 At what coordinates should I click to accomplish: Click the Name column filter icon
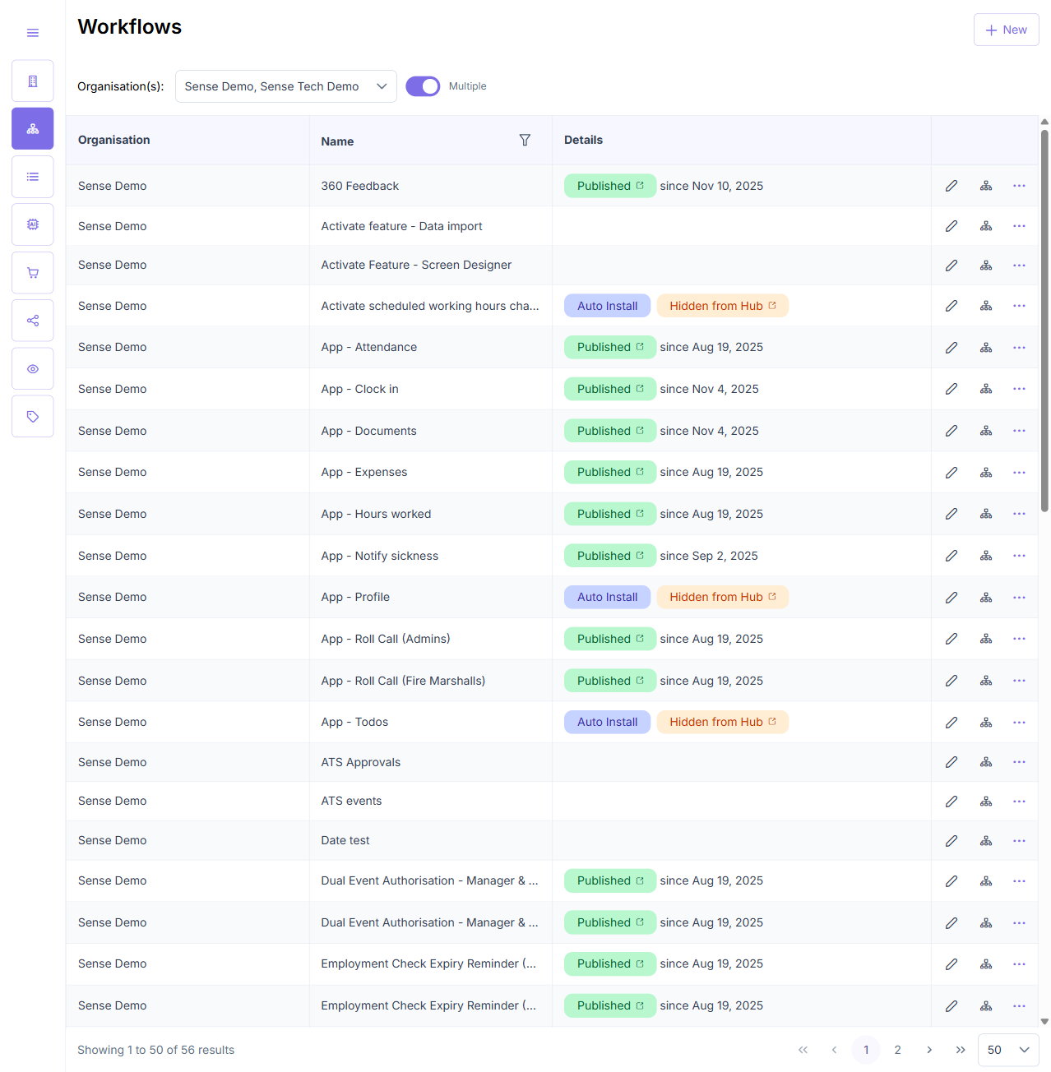(525, 141)
